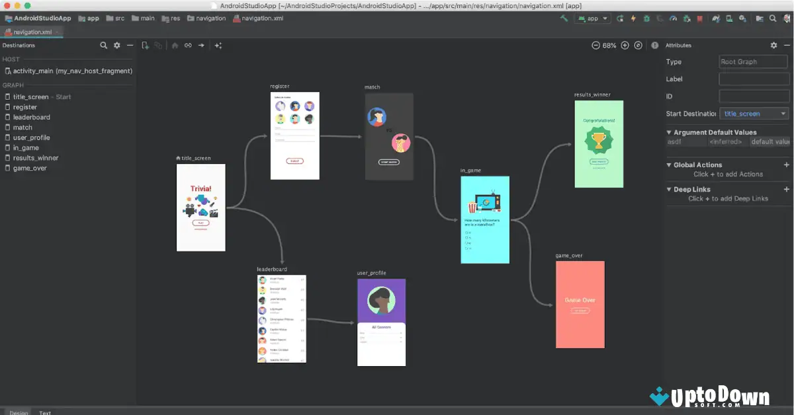Zoom to fit the navigation graph
The image size is (794, 415).
click(637, 45)
